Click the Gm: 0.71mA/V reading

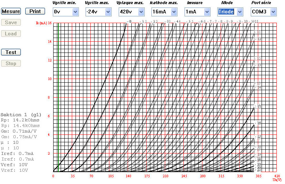(19, 131)
